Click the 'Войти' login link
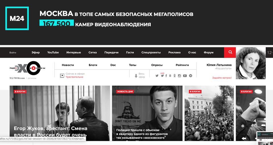 (x=13, y=52)
